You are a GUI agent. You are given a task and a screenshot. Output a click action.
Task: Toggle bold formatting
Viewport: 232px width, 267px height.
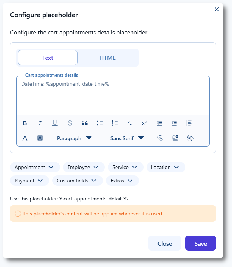pyautogui.click(x=25, y=123)
